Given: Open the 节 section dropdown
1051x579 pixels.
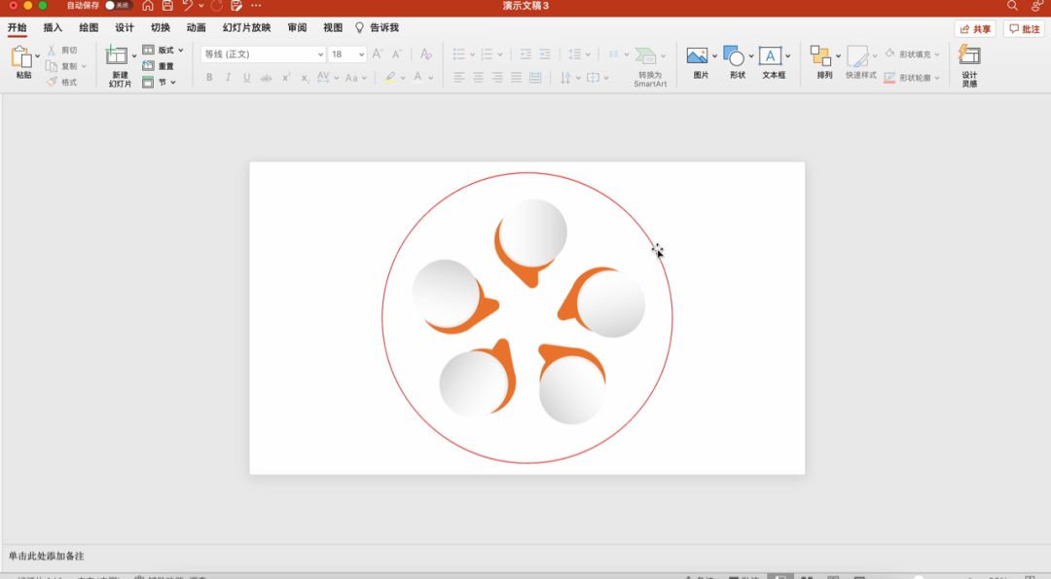Looking at the screenshot, I should [x=159, y=82].
